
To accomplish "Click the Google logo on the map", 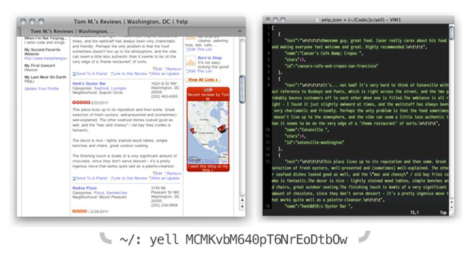I will (x=194, y=160).
